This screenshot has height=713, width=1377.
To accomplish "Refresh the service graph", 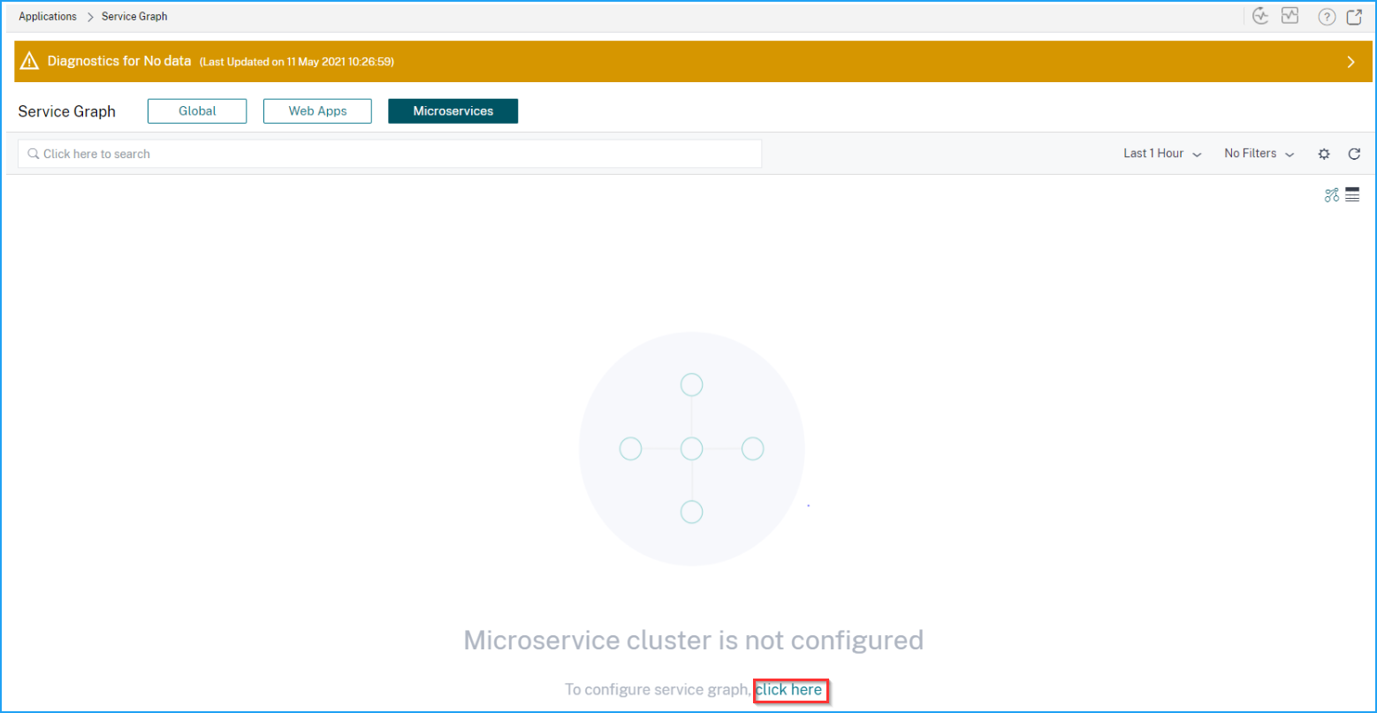I will click(x=1354, y=154).
